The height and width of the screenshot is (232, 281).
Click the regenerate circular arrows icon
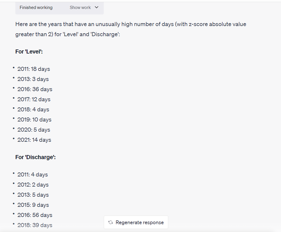pyautogui.click(x=110, y=222)
